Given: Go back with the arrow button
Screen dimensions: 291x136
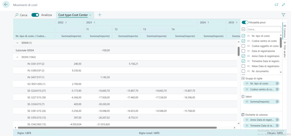Looking at the screenshot, I should coord(6,5).
